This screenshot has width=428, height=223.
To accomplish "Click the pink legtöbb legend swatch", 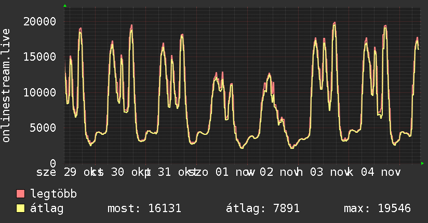I will (20, 193).
